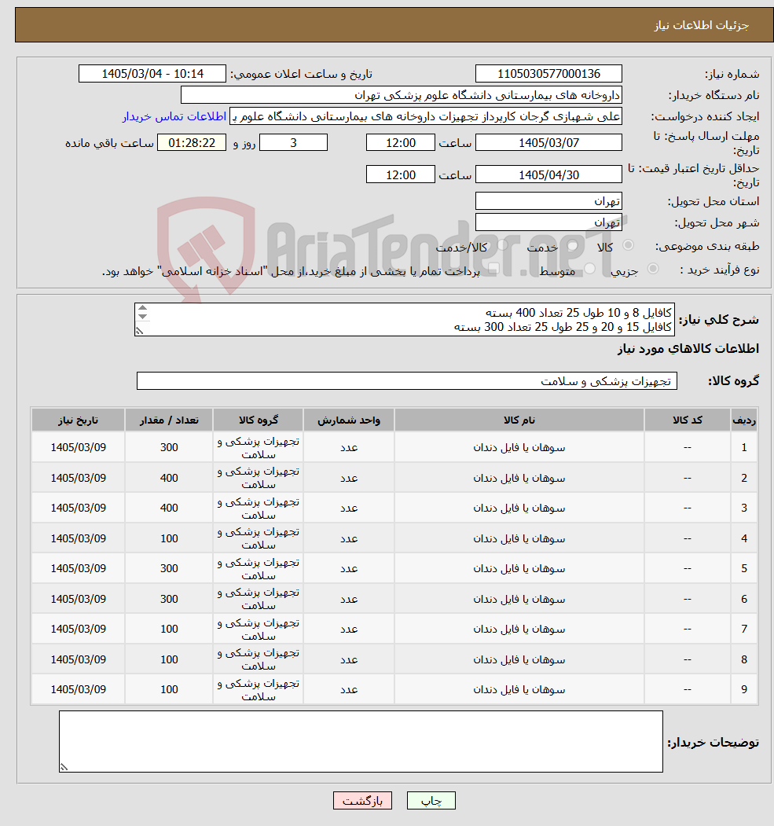Image resolution: width=774 pixels, height=826 pixels.
Task: Click the بازگشت back button
Action: 362,801
